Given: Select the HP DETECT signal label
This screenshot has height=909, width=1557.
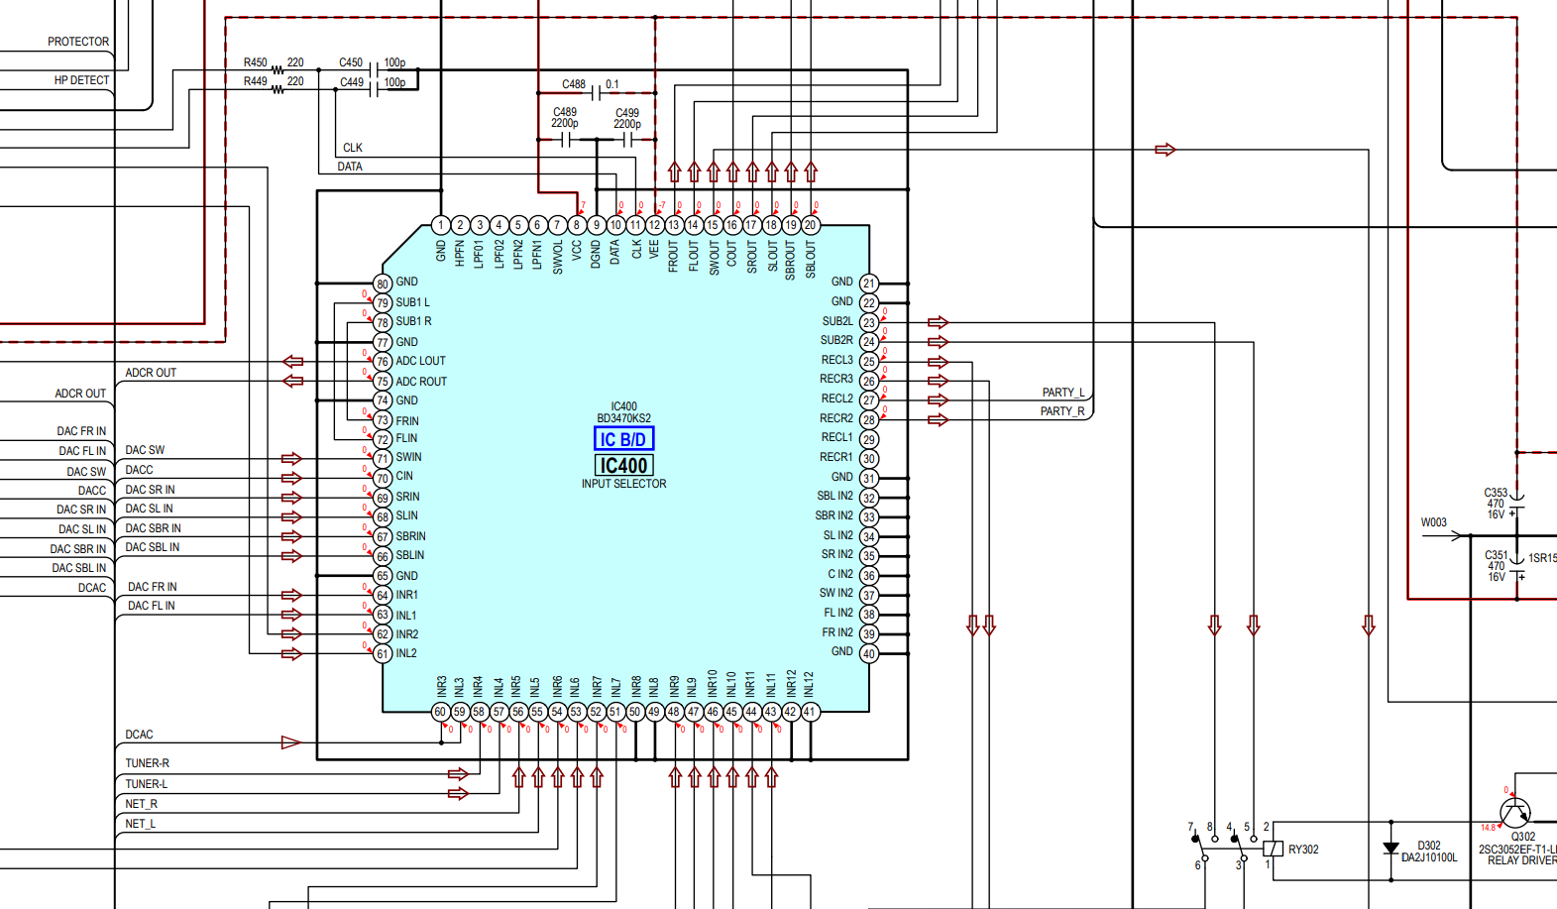Looking at the screenshot, I should 82,80.
